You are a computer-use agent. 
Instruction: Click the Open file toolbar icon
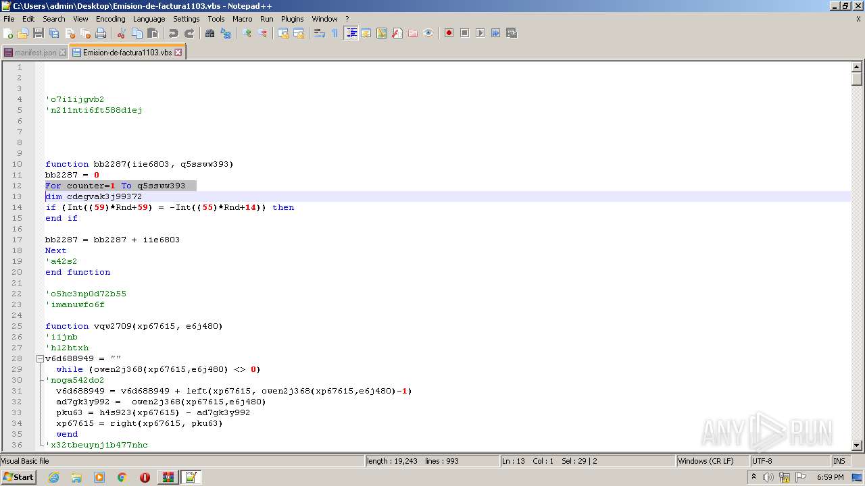pos(23,33)
